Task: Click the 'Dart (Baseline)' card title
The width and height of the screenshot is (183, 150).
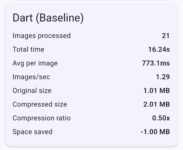Action: tap(48, 18)
